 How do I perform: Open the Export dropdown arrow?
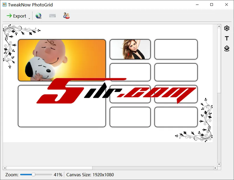[x=29, y=18]
